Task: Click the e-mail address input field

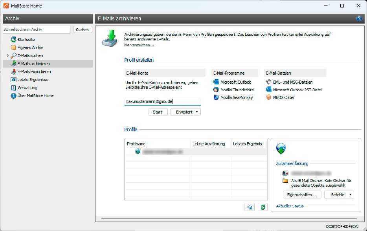Action: (163, 102)
